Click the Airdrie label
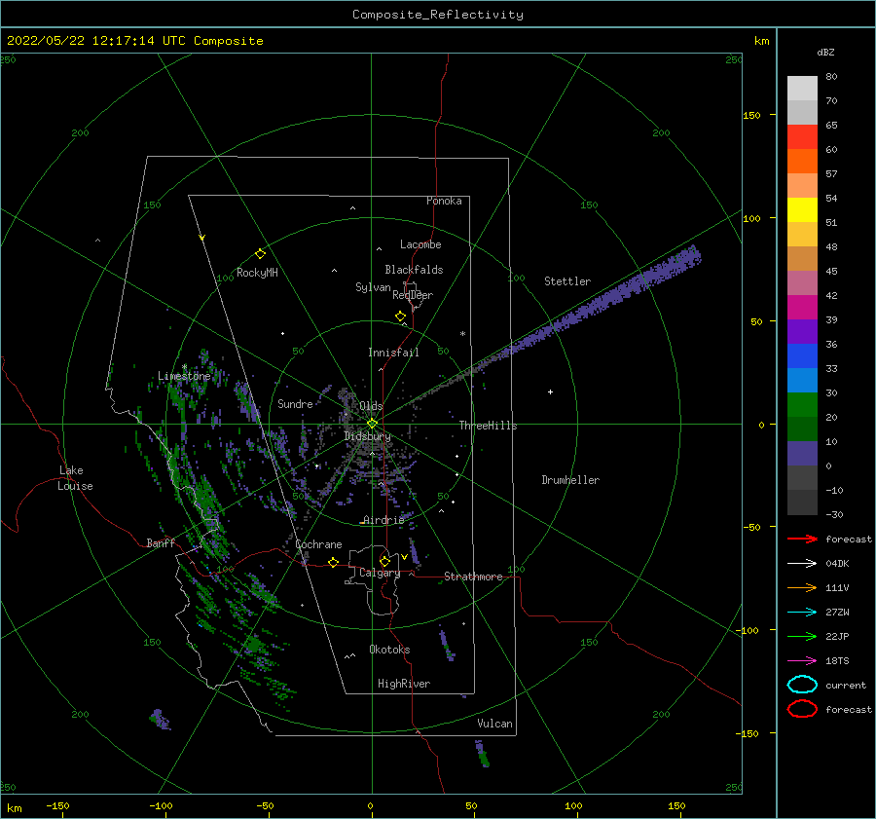Screen dimensions: 876x819 tap(383, 520)
